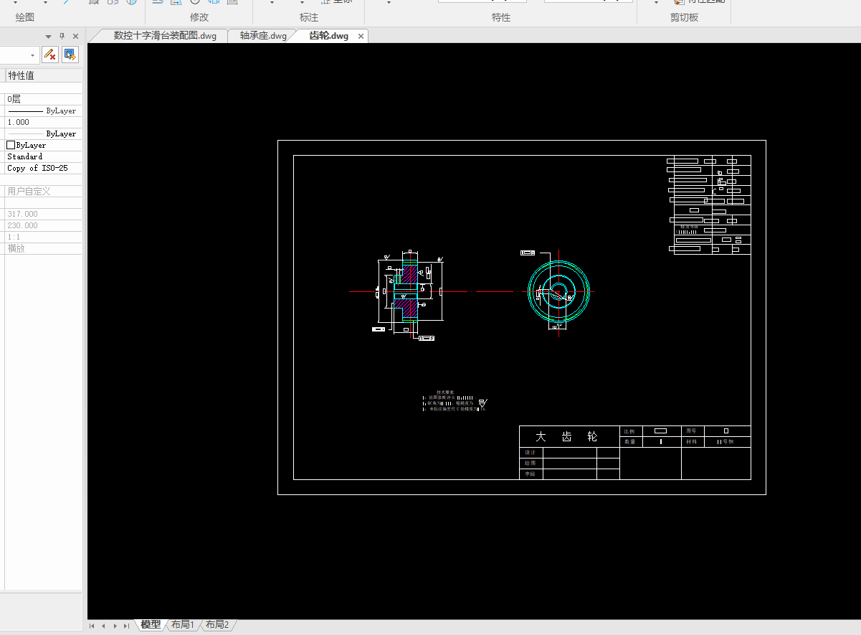Click the quick select icon in properties panel
This screenshot has width=861, height=635.
[x=70, y=55]
